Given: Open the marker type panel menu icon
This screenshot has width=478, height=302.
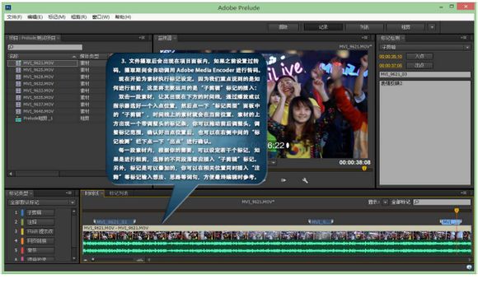Looking at the screenshot, I should (68, 193).
